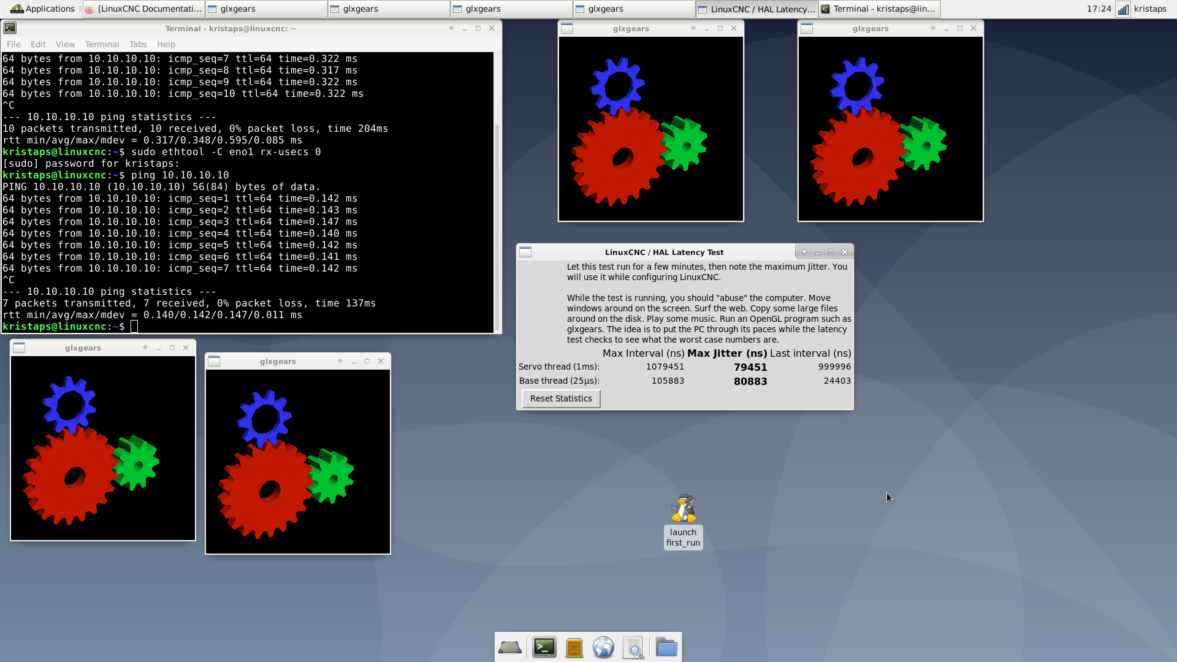1177x662 pixels.
Task: Open the launch first_run desktop icon
Action: (x=683, y=521)
